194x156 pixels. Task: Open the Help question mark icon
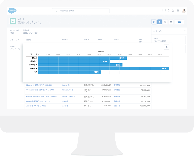(x=169, y=11)
